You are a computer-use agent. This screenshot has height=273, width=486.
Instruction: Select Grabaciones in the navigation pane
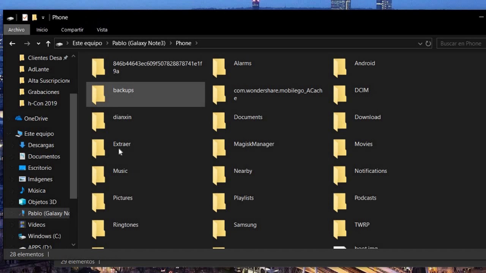coord(44,92)
